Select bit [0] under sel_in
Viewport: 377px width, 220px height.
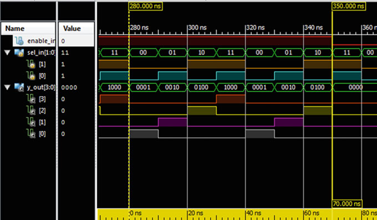(42, 76)
